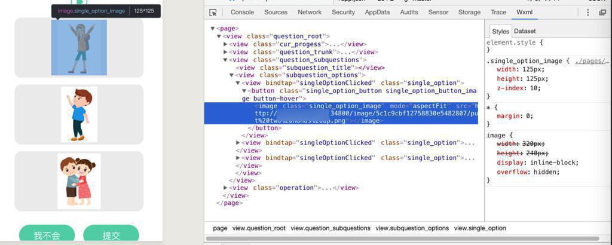Select the subquestion_title view node
Screen dimensions: 612x245
[310, 68]
